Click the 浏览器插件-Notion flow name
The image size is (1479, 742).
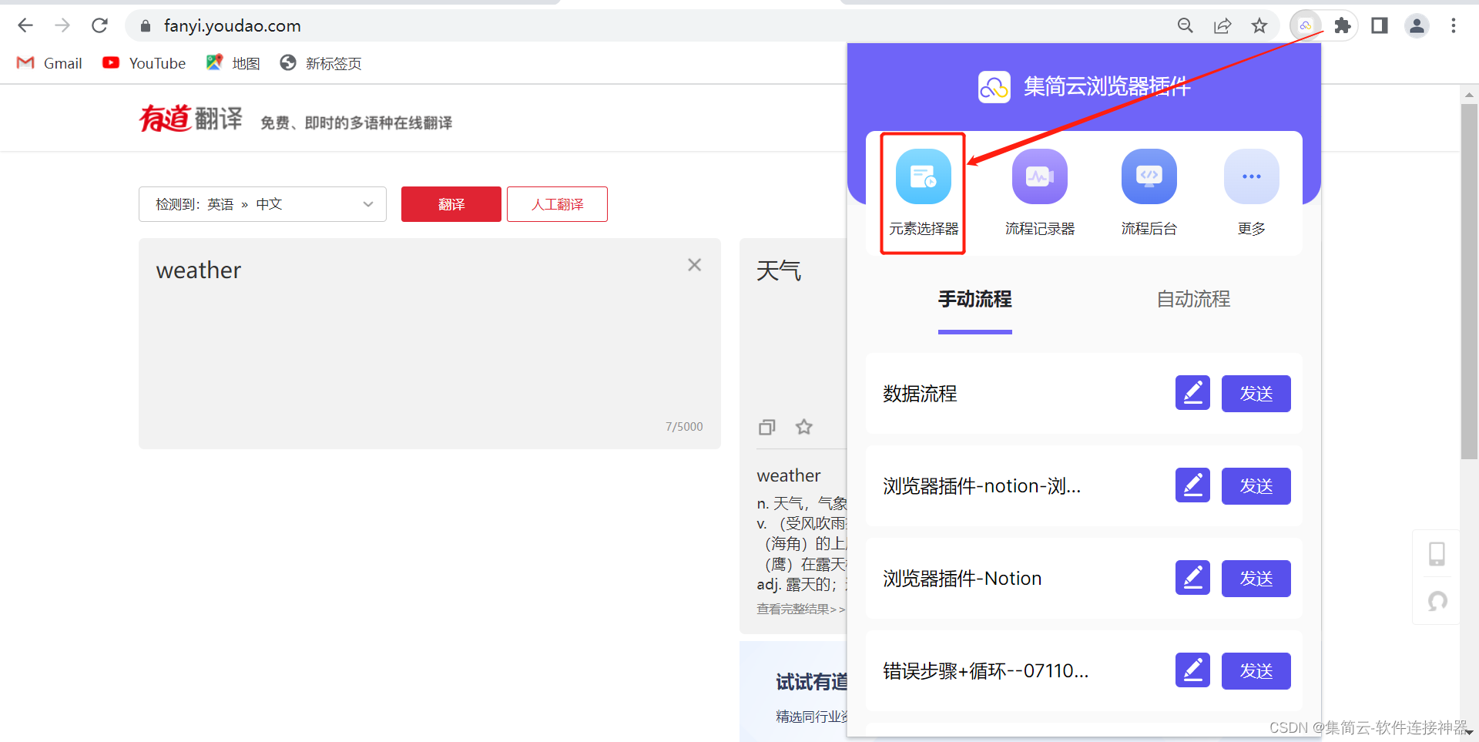coord(962,579)
